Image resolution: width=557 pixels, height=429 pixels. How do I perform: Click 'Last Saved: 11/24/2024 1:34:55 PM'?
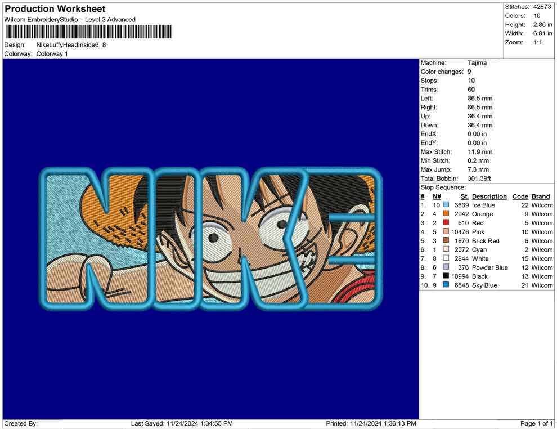[x=182, y=423]
